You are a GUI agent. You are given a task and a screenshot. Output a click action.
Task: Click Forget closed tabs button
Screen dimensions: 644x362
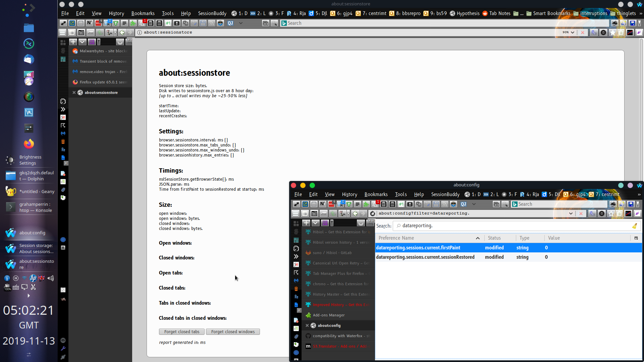182,332
